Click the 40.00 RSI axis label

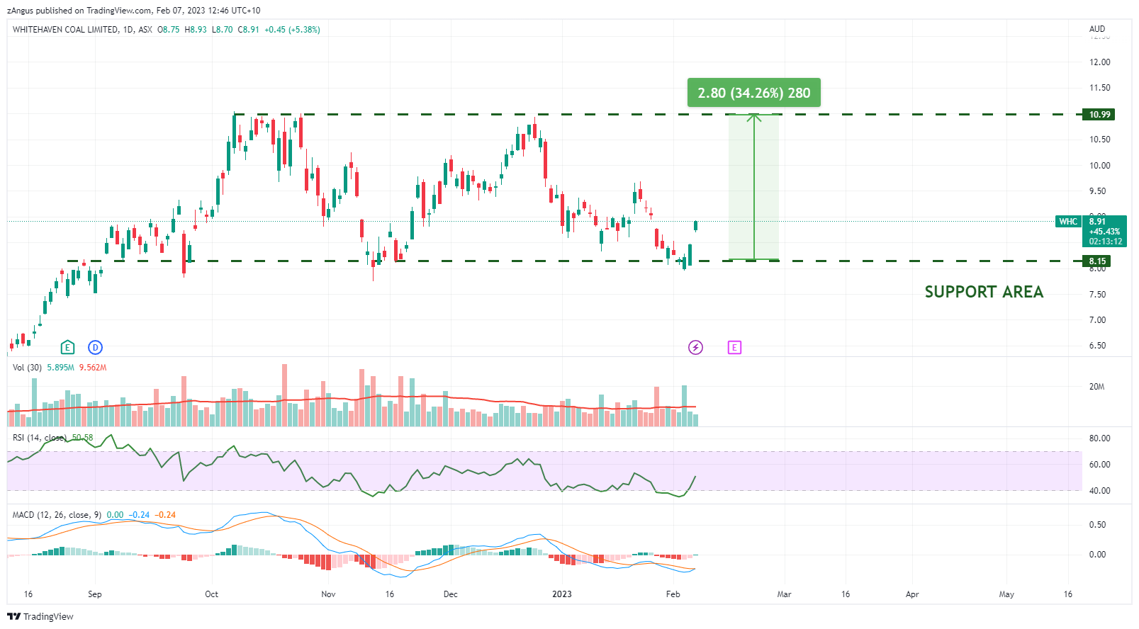click(1100, 491)
